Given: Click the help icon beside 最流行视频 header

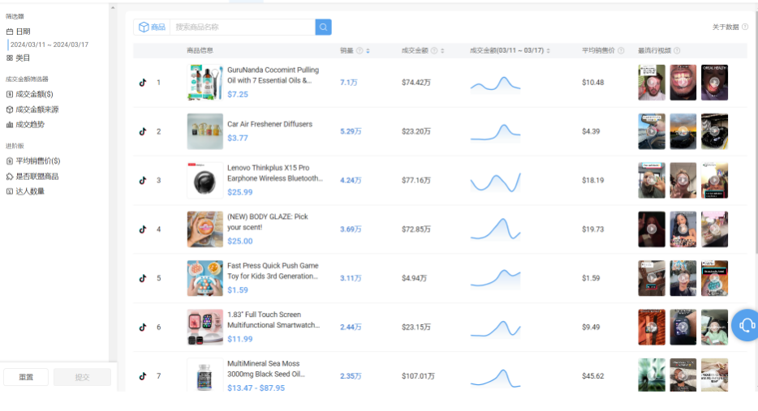Looking at the screenshot, I should tap(677, 51).
